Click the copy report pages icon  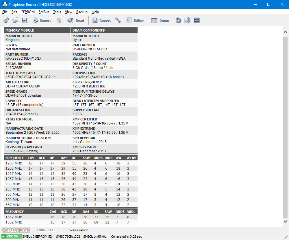(188, 20)
